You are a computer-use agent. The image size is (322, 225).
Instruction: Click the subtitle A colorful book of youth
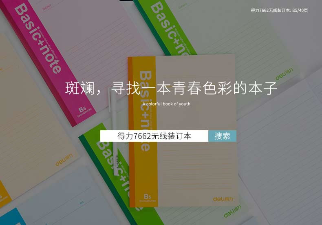click(x=166, y=104)
